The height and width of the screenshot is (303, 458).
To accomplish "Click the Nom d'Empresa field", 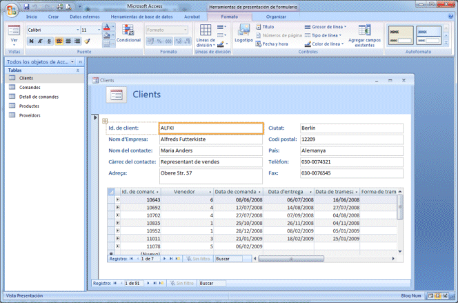I will click(x=211, y=139).
